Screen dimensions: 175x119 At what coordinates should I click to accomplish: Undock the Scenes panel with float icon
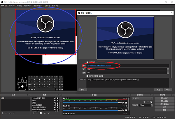(27, 95)
